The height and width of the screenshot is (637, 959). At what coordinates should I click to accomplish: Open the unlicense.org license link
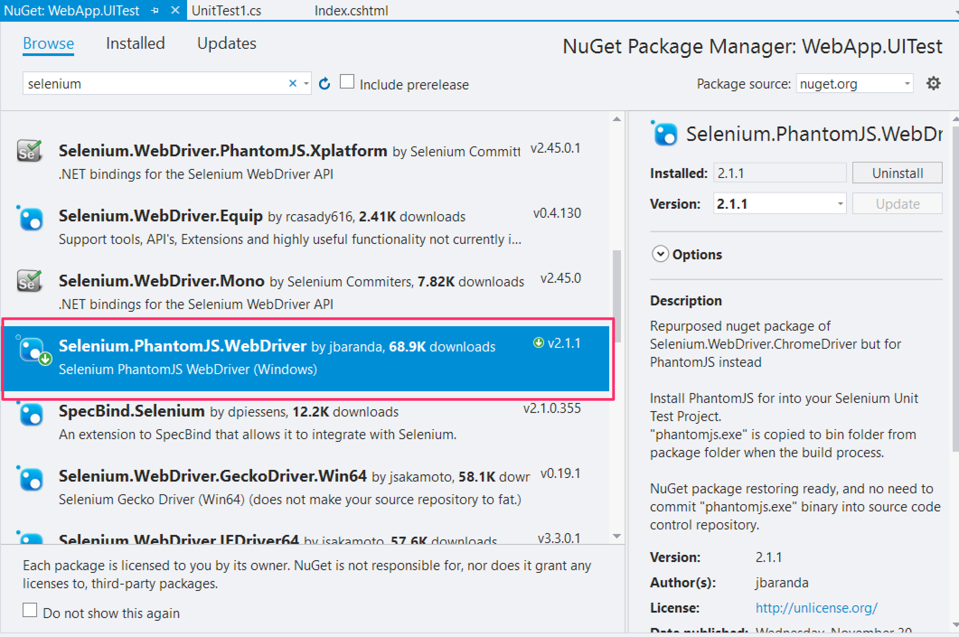816,608
